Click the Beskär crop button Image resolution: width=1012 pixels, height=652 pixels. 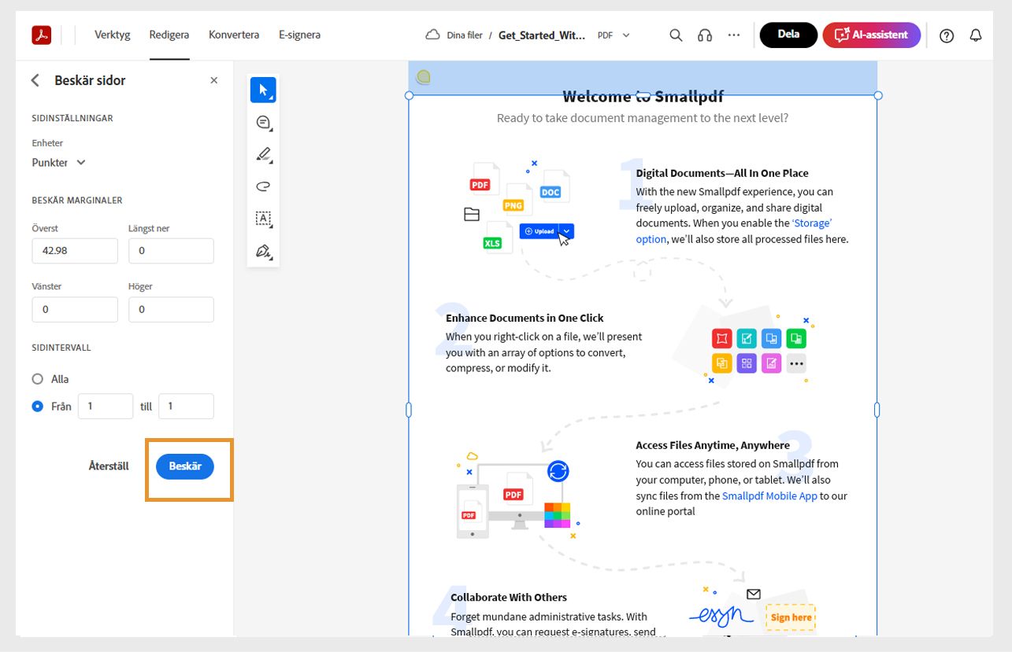point(185,466)
